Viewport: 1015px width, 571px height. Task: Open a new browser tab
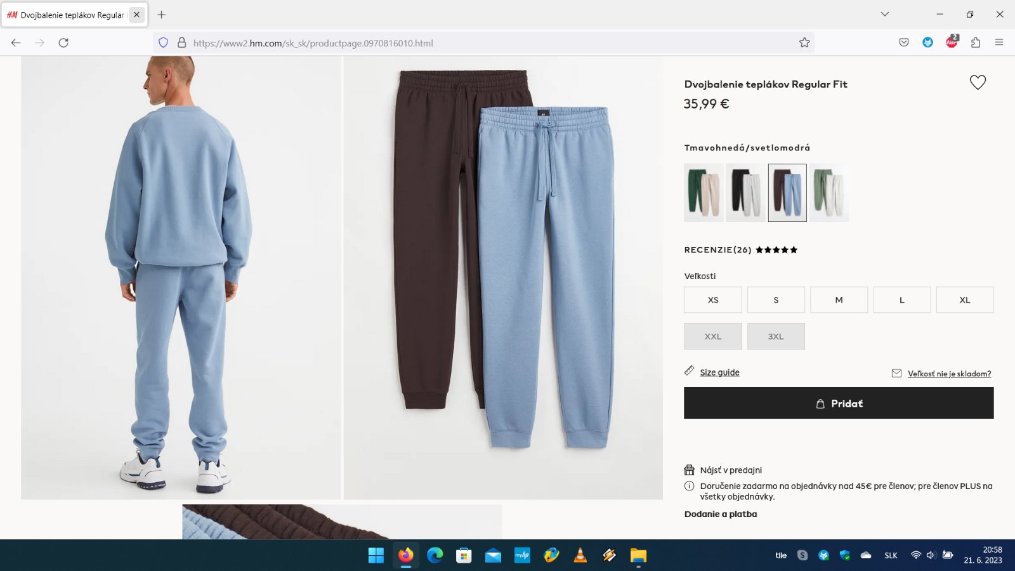[x=161, y=15]
